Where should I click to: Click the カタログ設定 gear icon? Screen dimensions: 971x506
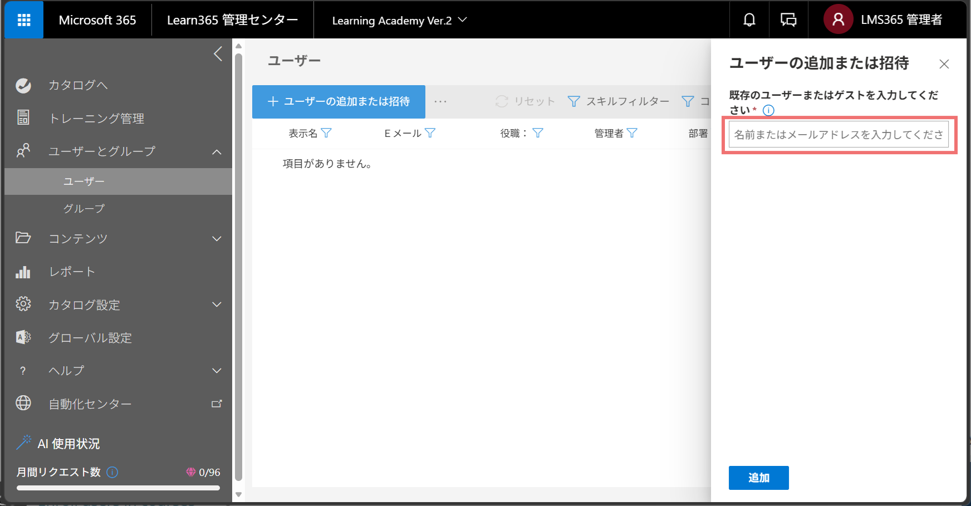[23, 304]
